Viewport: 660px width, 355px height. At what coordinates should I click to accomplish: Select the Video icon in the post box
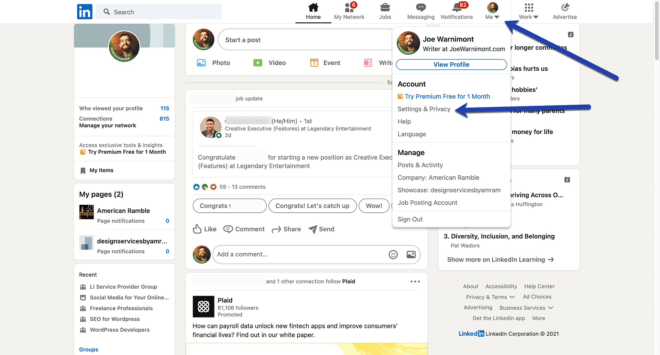coord(257,63)
